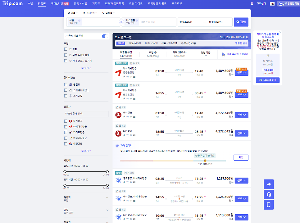Click the departure time slider left handle
The height and width of the screenshot is (223, 300).
pyautogui.click(x=65, y=172)
